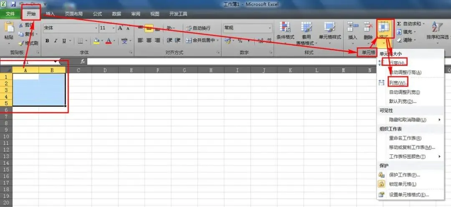
Task: Switch to the 数据 tab
Action: point(117,14)
